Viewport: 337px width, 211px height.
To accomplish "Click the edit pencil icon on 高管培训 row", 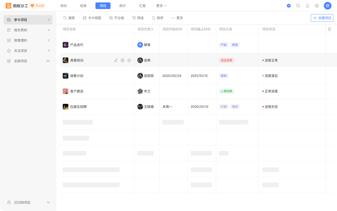I will click(116, 60).
